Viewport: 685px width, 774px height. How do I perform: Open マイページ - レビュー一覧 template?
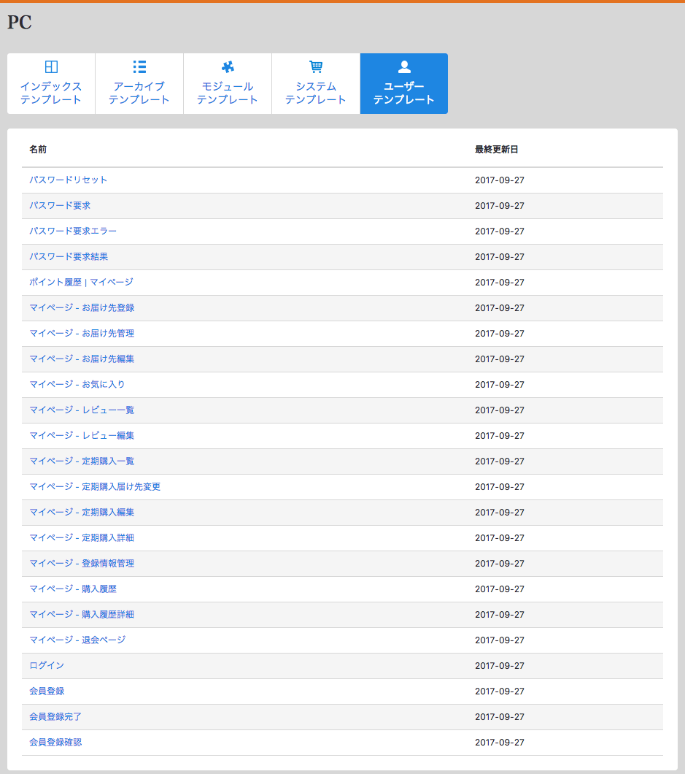[x=82, y=410]
